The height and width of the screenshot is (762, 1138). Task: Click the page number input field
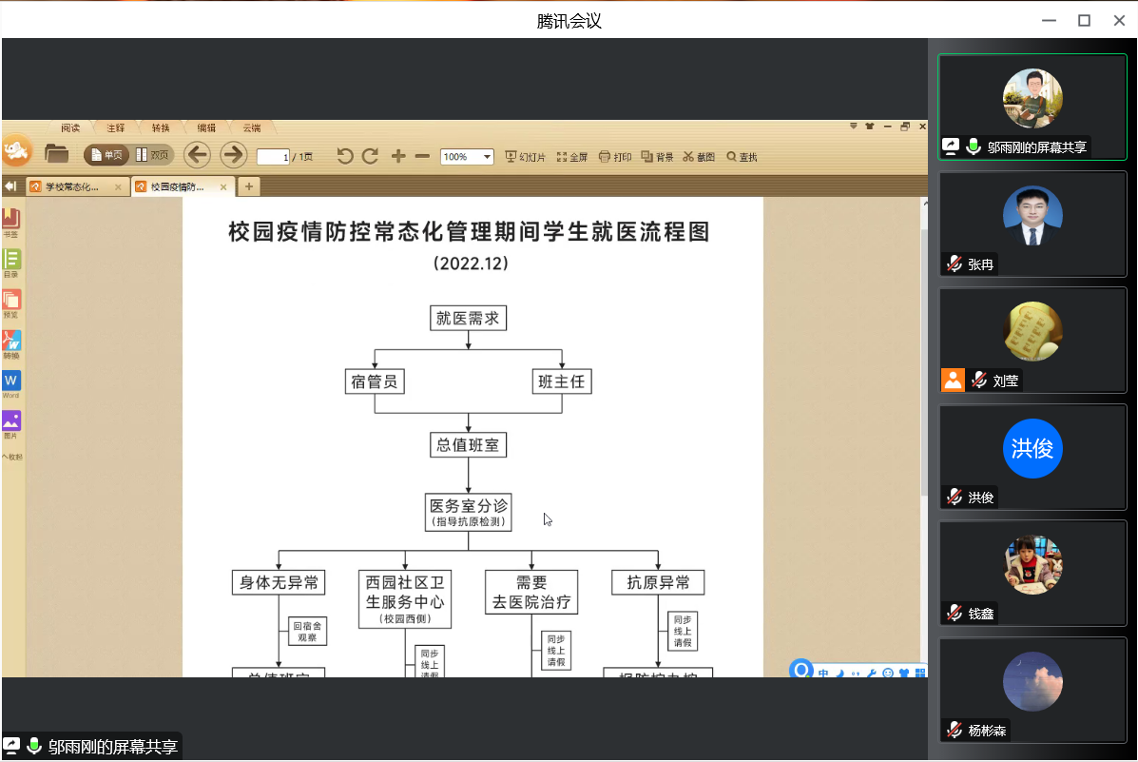click(x=273, y=157)
